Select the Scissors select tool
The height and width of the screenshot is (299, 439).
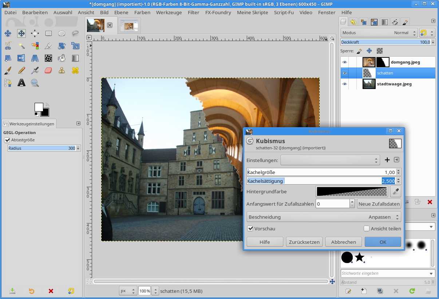(8, 46)
